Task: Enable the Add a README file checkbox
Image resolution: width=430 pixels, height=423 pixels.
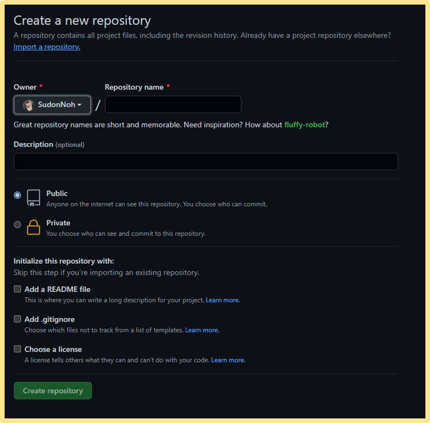Action: pyautogui.click(x=17, y=289)
